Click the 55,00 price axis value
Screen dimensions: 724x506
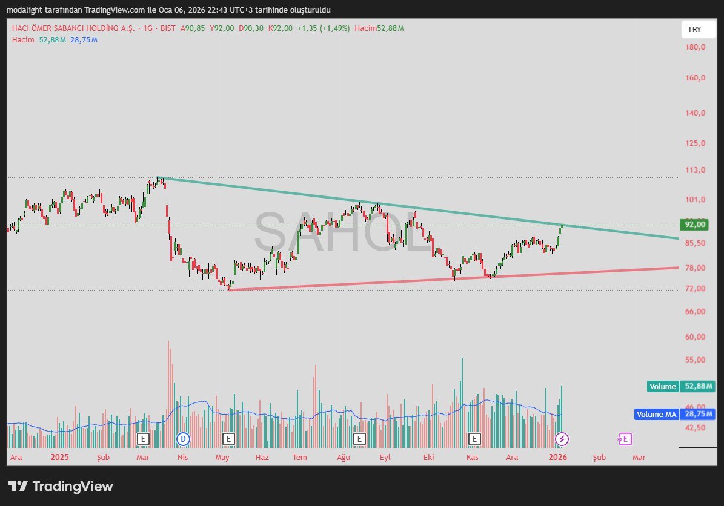[696, 360]
